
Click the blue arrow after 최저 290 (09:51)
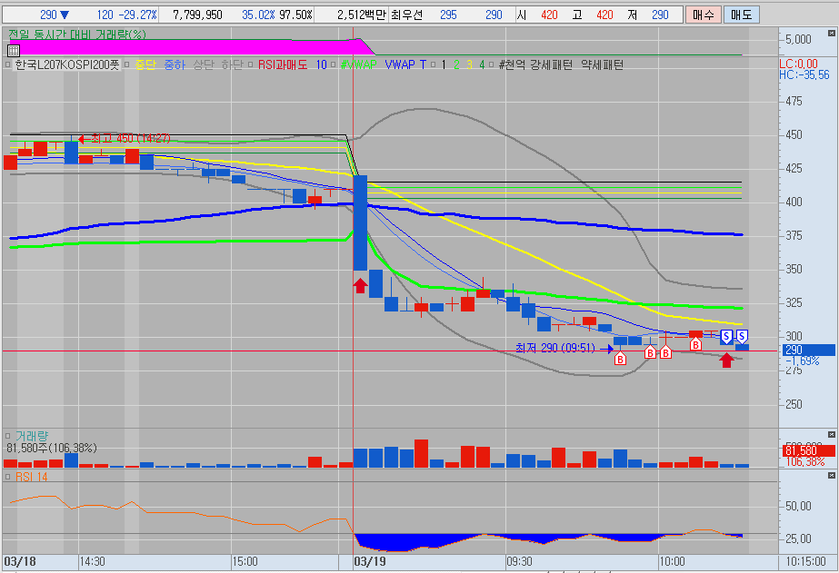coord(606,349)
